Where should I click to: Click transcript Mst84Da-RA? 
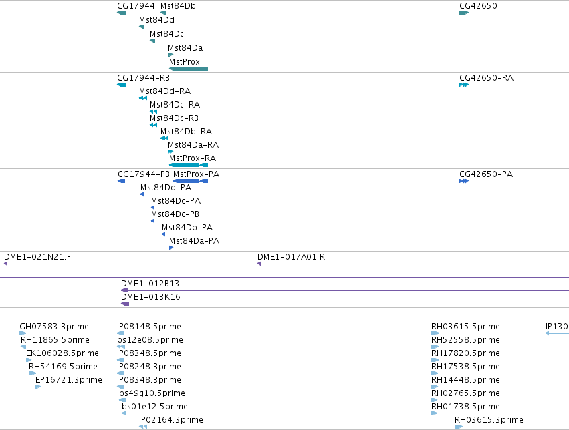193,145
